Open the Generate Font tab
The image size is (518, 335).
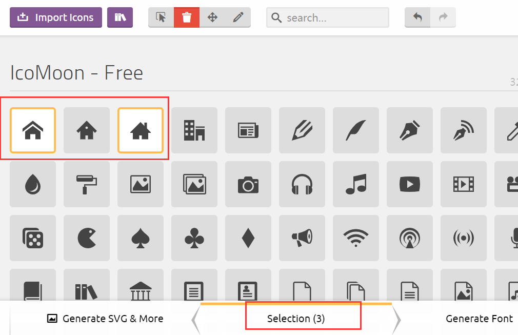pos(479,319)
